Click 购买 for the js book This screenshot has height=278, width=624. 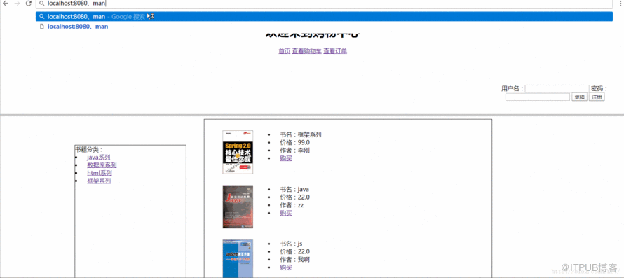(286, 267)
